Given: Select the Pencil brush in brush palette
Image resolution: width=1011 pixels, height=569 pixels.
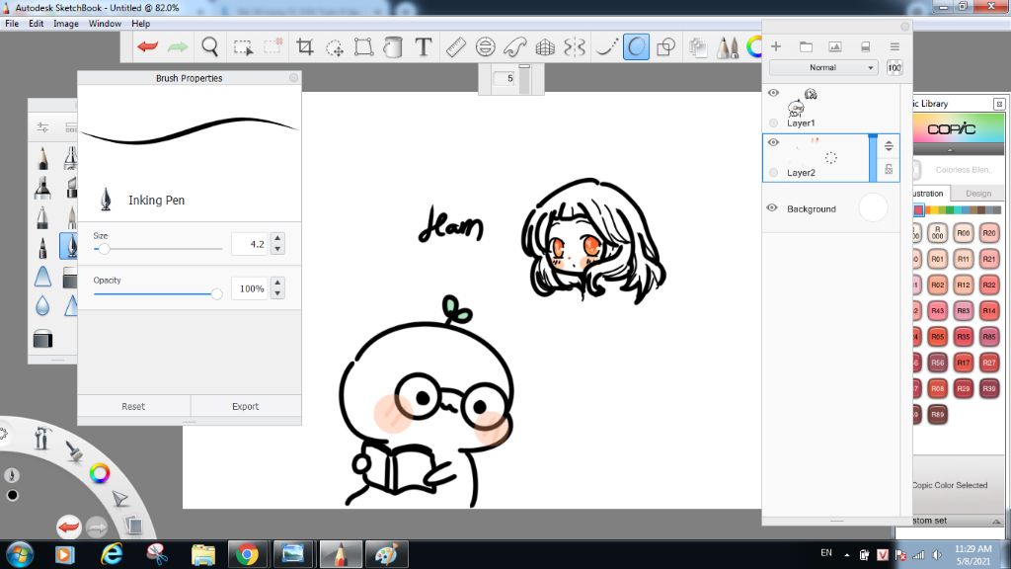Looking at the screenshot, I should click(x=42, y=158).
